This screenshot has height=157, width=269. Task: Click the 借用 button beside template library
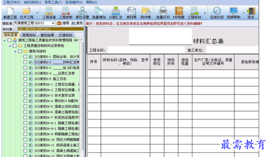[63, 23]
